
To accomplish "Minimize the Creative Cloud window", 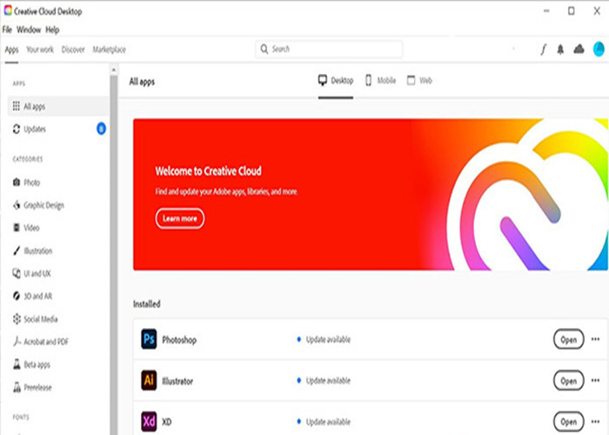I will click(x=546, y=10).
